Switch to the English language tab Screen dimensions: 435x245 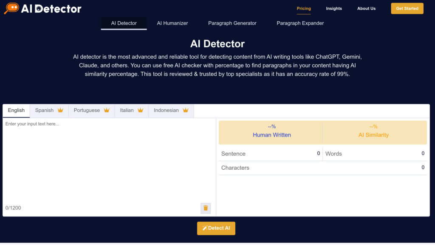click(16, 110)
